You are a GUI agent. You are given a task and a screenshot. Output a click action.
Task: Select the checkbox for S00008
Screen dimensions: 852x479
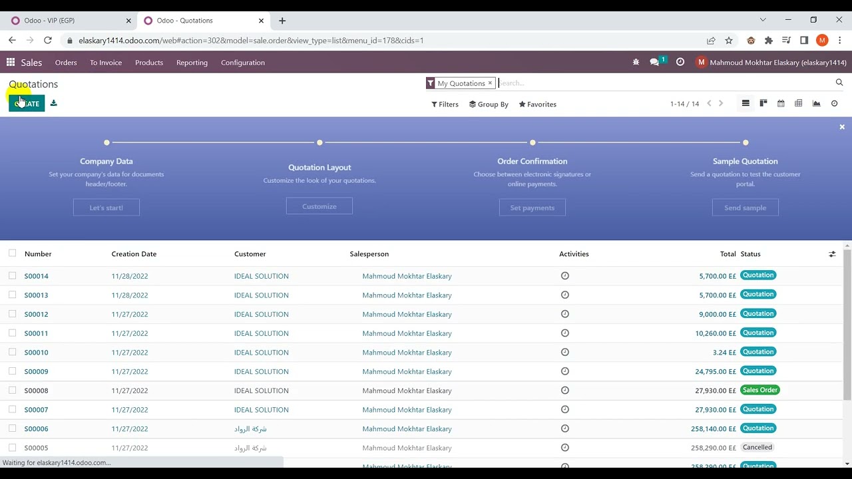[12, 391]
